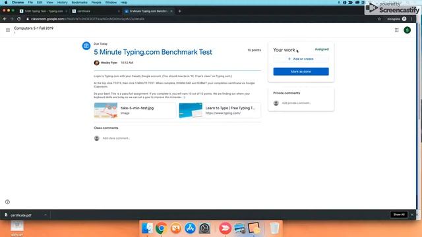422x237 pixels.
Task: Open System Preferences from the dock
Action: (204, 228)
